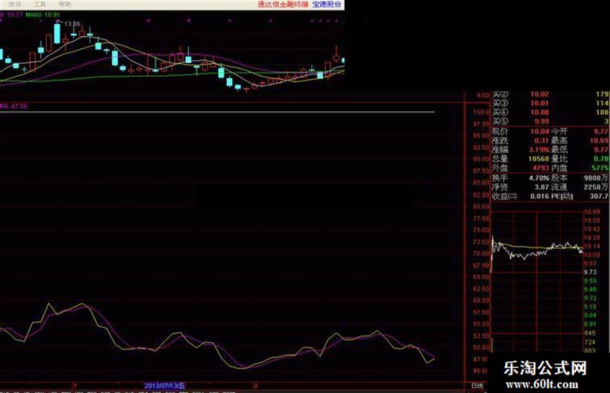610x393 pixels.
Task: Click the indicator value label reading 47.99
Action: [x=14, y=106]
